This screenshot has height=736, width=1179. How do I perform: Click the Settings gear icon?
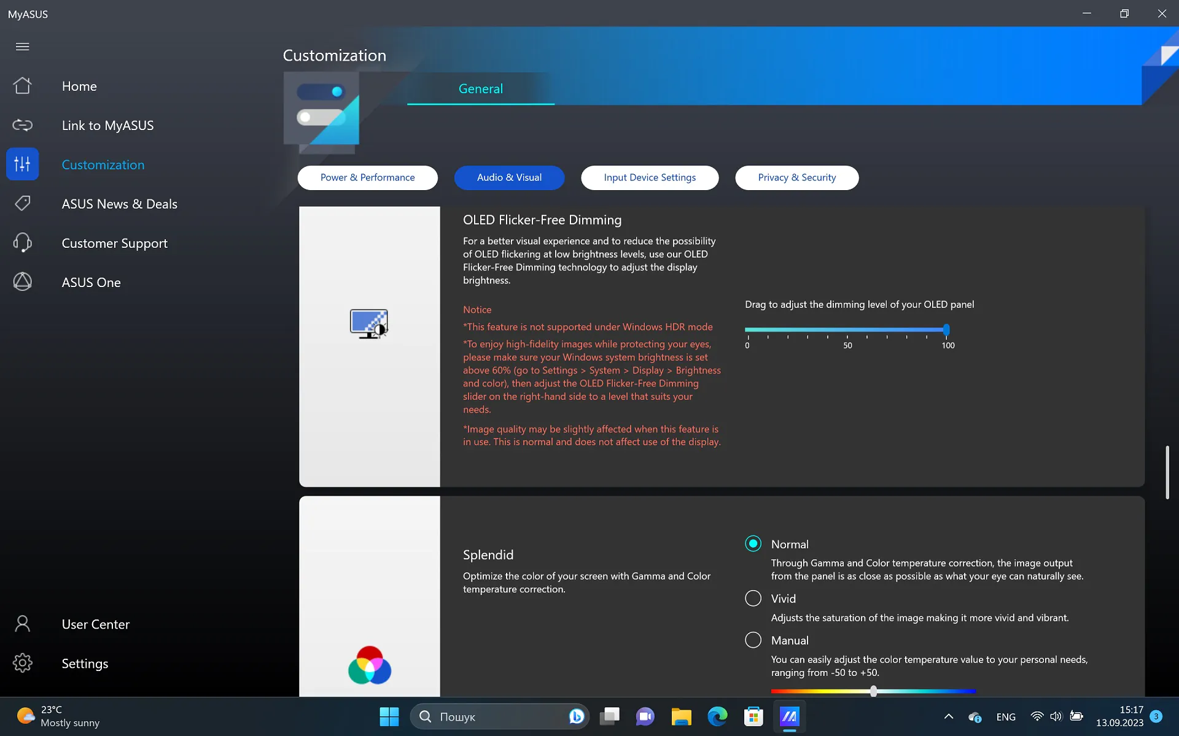[22, 662]
